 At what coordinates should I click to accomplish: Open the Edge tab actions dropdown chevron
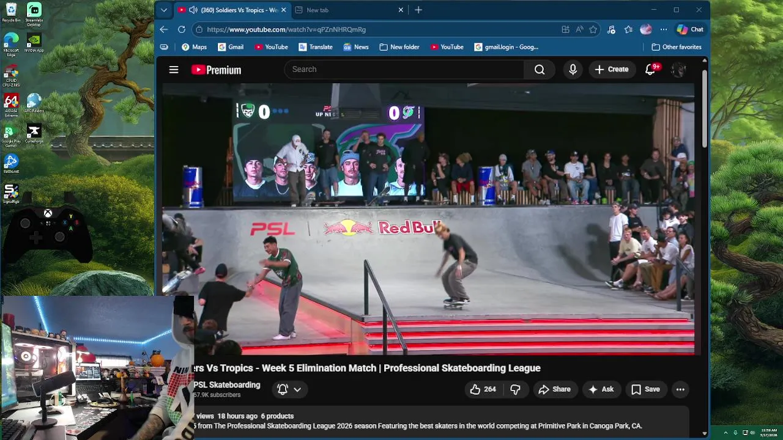click(x=163, y=10)
